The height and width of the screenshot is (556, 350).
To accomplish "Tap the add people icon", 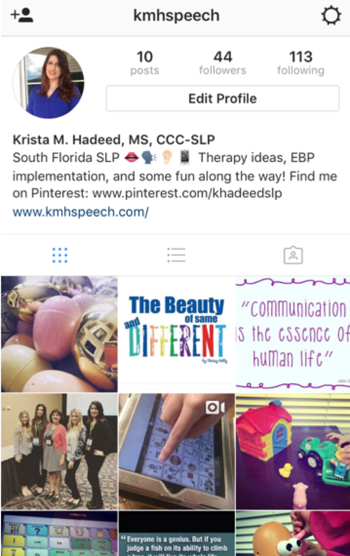I will [22, 15].
